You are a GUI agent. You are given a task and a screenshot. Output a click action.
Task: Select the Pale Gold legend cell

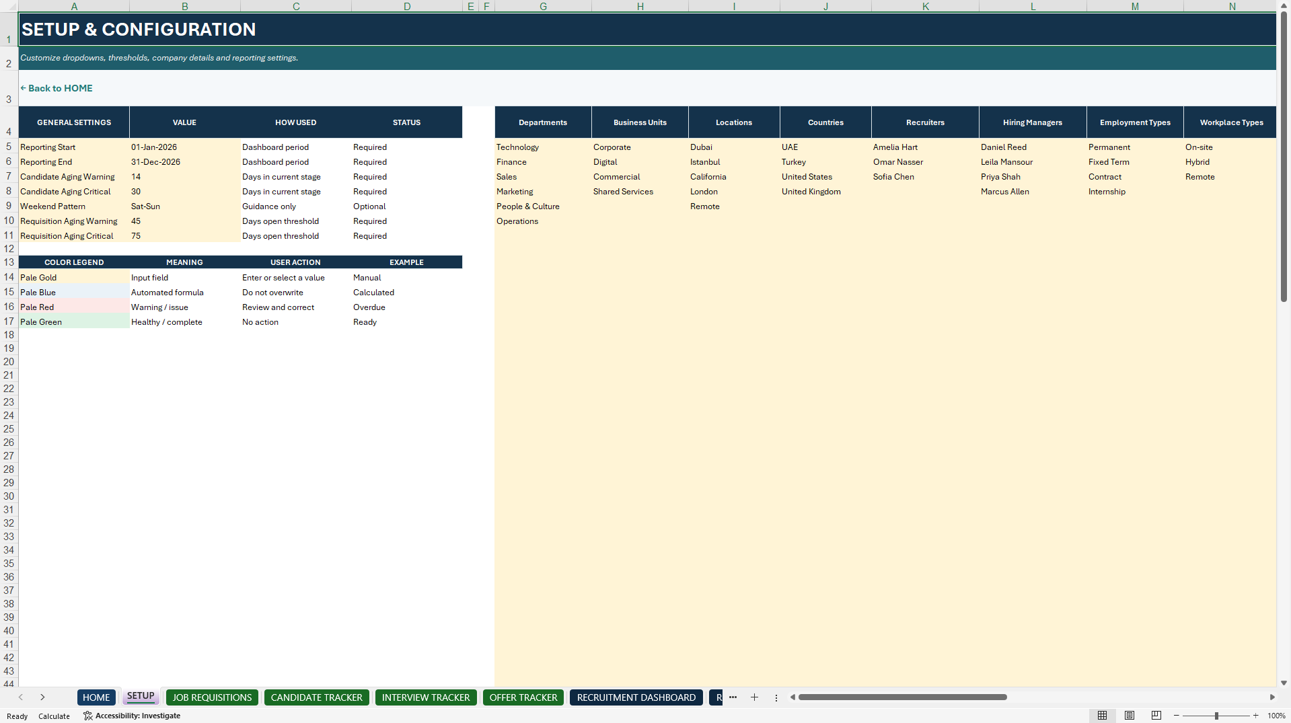tap(74, 278)
